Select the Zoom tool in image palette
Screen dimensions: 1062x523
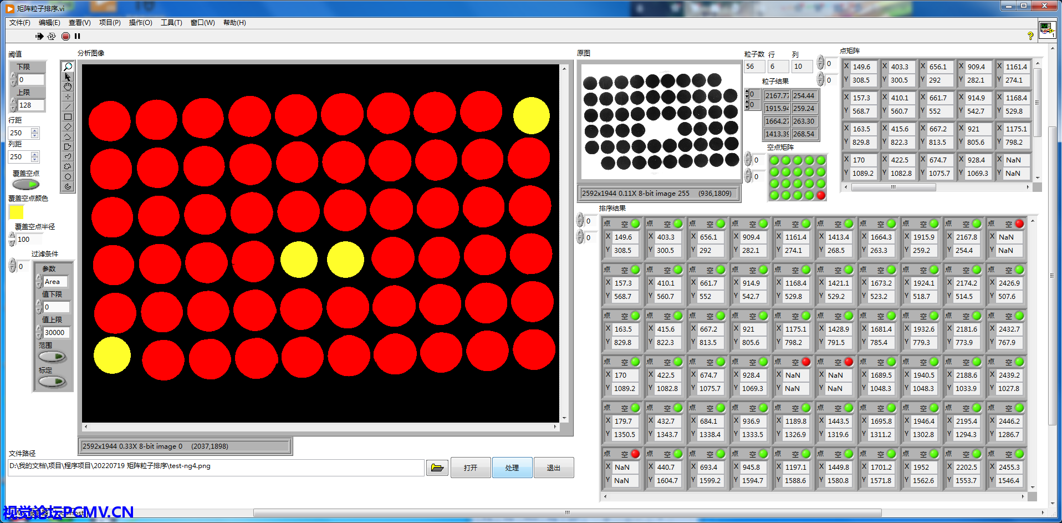click(x=68, y=67)
